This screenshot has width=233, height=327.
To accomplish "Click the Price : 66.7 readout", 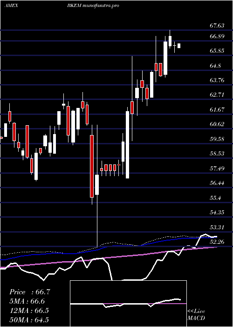I will [x=30, y=292].
